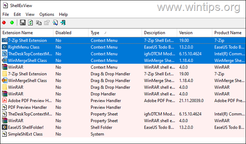Click icon of TheDeskTopContextMenu Property Sheet row
Viewport: 246px width, 144px height.
(x=5, y=114)
